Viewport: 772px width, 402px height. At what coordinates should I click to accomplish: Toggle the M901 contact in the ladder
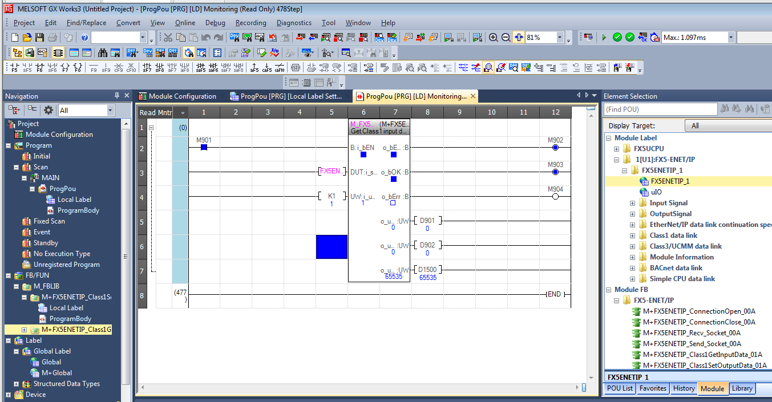[204, 148]
